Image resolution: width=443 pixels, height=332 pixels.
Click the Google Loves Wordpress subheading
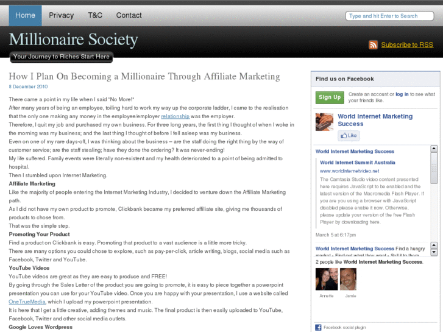(41, 327)
